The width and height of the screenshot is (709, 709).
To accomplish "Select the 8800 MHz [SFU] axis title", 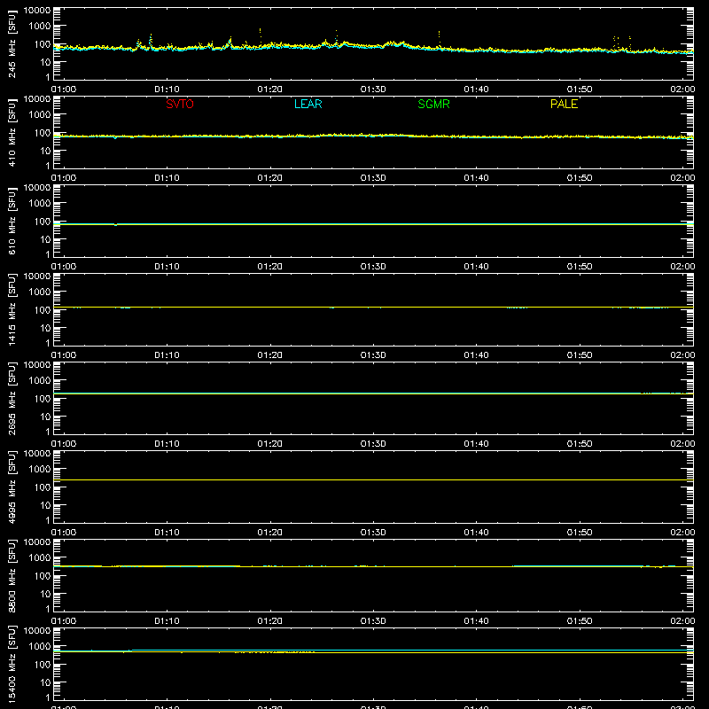I will pos(12,575).
